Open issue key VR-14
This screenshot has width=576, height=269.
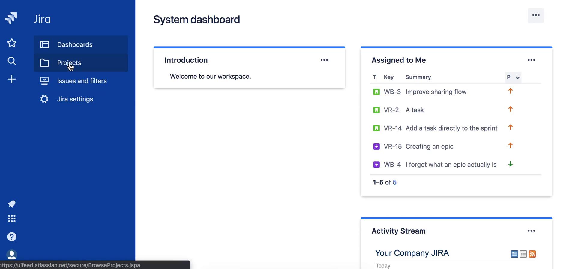pos(393,128)
